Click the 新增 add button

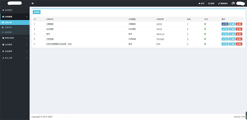tap(37, 12)
